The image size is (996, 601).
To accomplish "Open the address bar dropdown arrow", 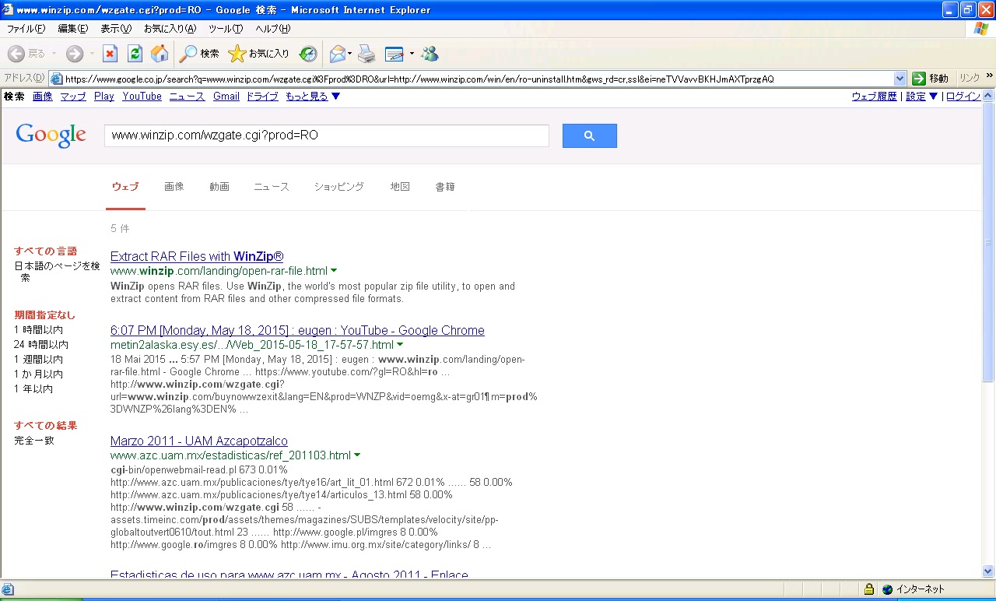I will [x=900, y=79].
